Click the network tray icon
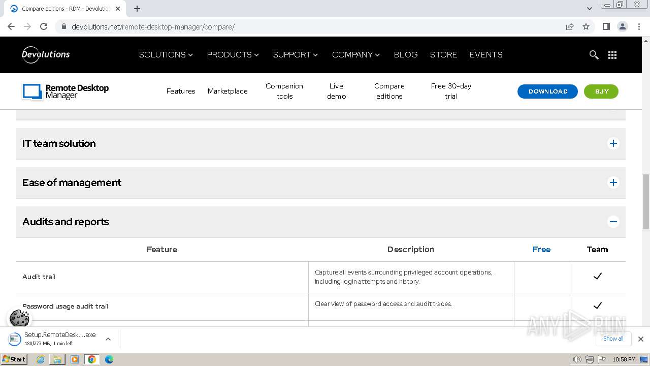The height and width of the screenshot is (366, 650). coord(590,359)
